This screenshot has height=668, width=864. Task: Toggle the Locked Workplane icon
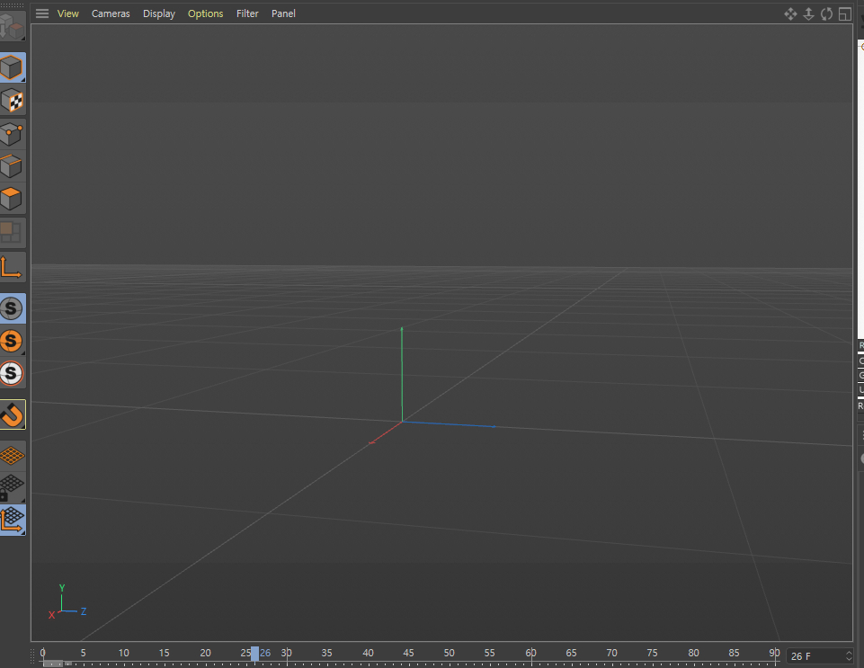point(12,487)
